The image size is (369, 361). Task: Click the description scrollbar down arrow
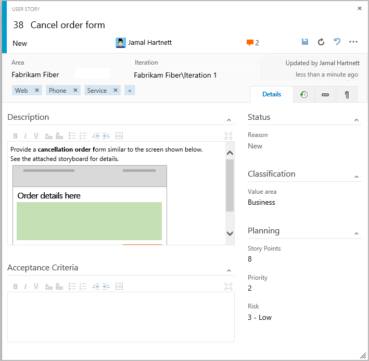pos(230,233)
